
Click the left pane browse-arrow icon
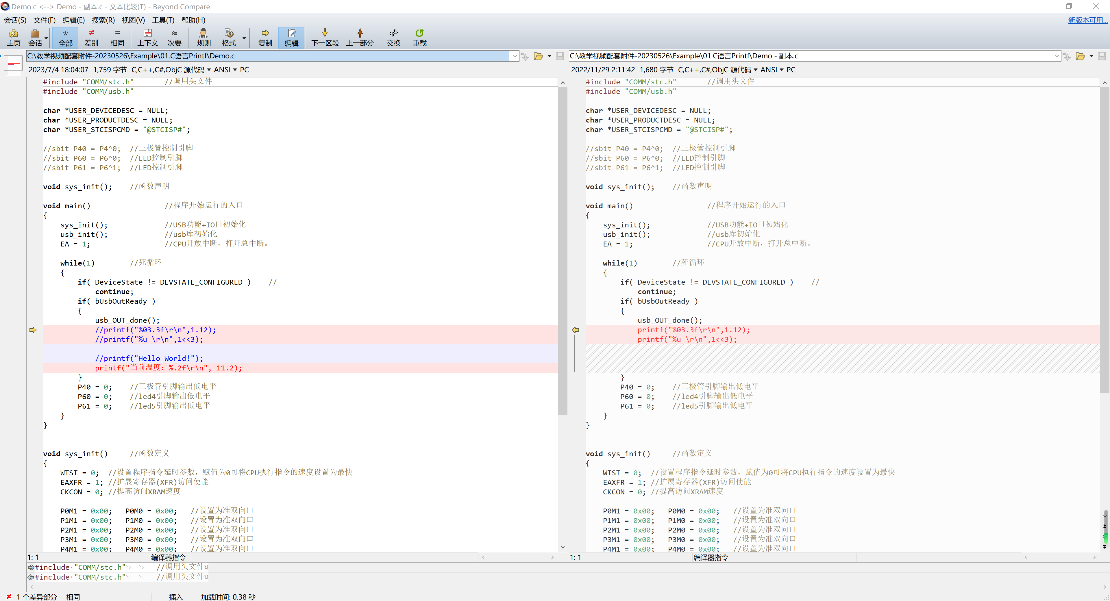[x=524, y=56]
